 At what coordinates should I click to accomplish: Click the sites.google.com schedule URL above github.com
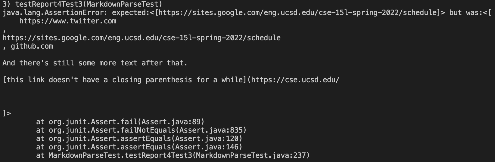pyautogui.click(x=142, y=38)
